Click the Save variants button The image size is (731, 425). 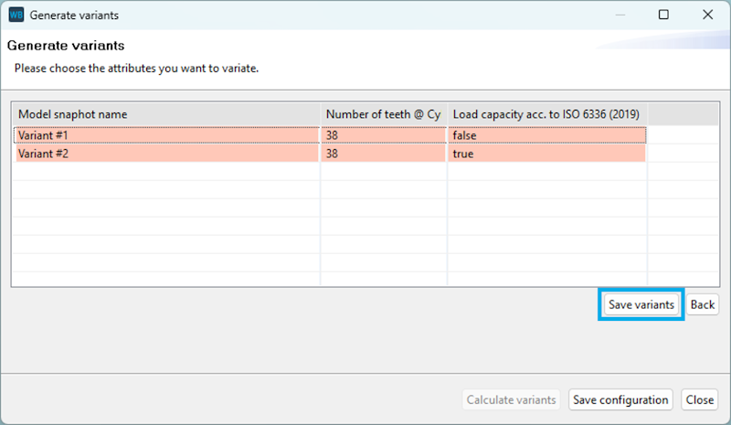pyautogui.click(x=641, y=304)
